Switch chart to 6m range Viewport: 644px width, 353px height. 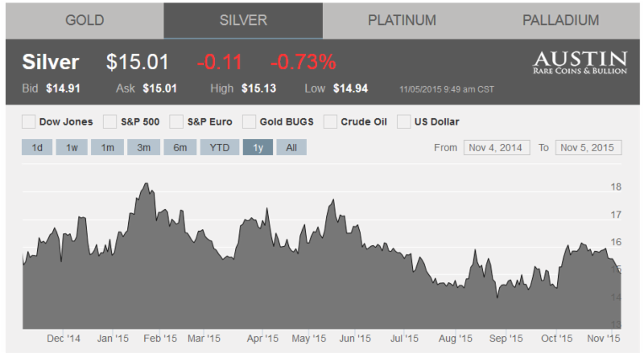click(180, 148)
